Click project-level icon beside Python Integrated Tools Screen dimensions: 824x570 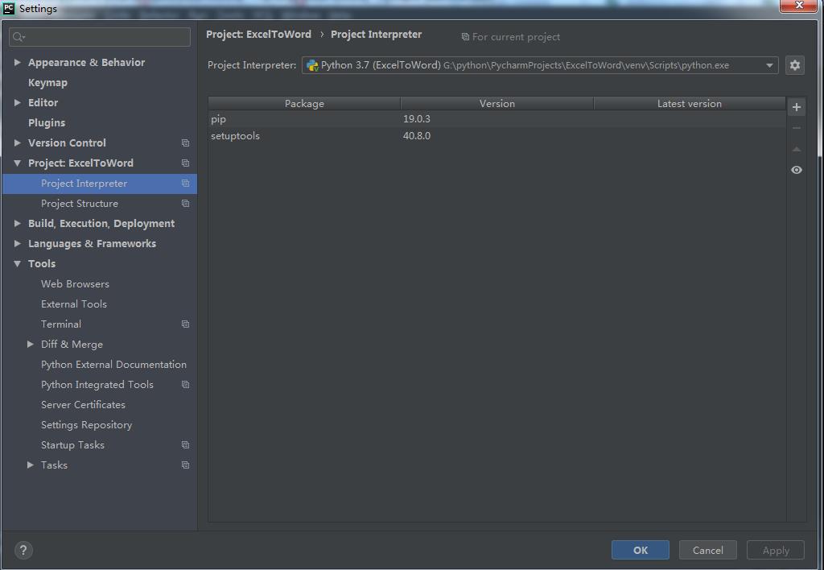click(x=186, y=384)
